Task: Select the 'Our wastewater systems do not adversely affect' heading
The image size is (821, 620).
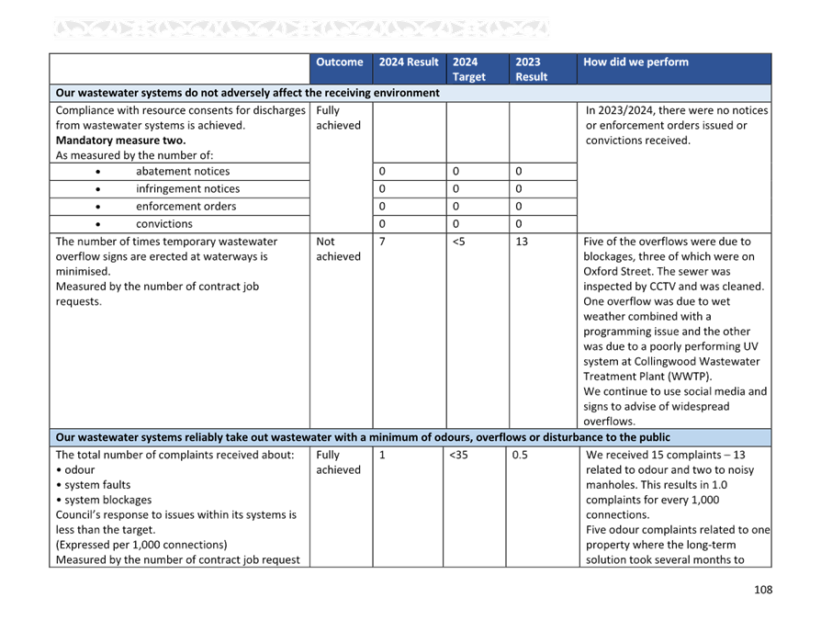Action: [248, 93]
